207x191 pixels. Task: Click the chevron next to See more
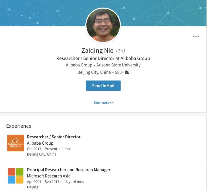click(x=112, y=103)
